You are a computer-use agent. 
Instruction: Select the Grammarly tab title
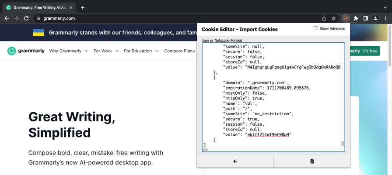[x=40, y=7]
